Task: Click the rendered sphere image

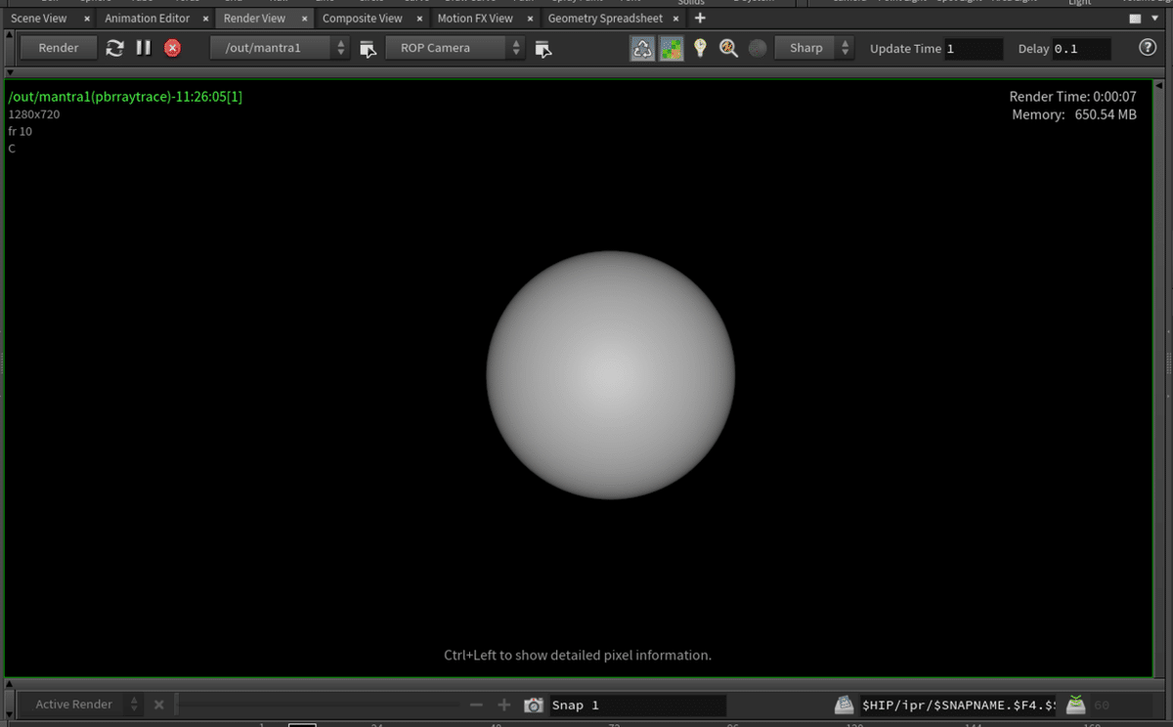Action: (610, 375)
